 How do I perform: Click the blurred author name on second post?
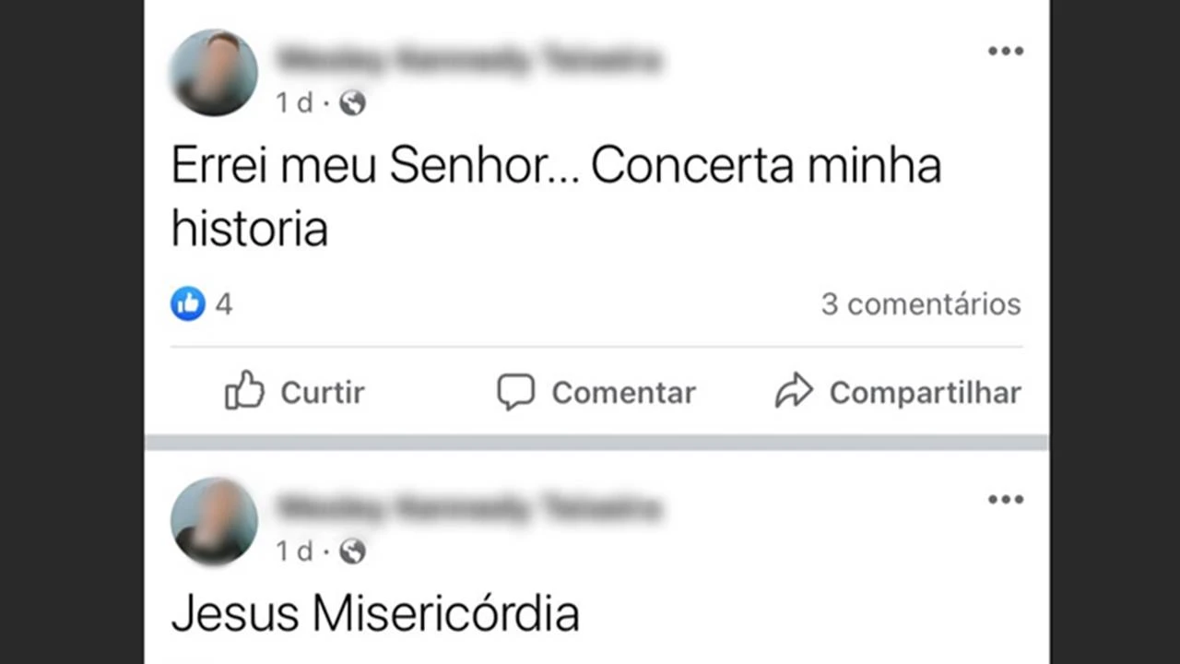pos(468,508)
